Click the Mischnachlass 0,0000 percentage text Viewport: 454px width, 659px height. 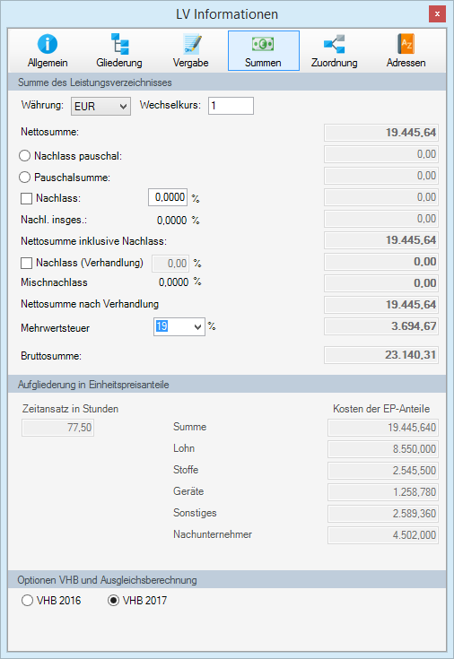[173, 282]
